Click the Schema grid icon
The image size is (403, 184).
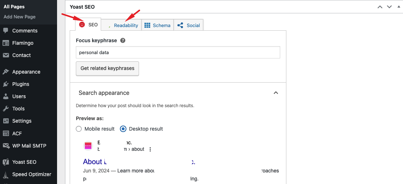coord(147,25)
